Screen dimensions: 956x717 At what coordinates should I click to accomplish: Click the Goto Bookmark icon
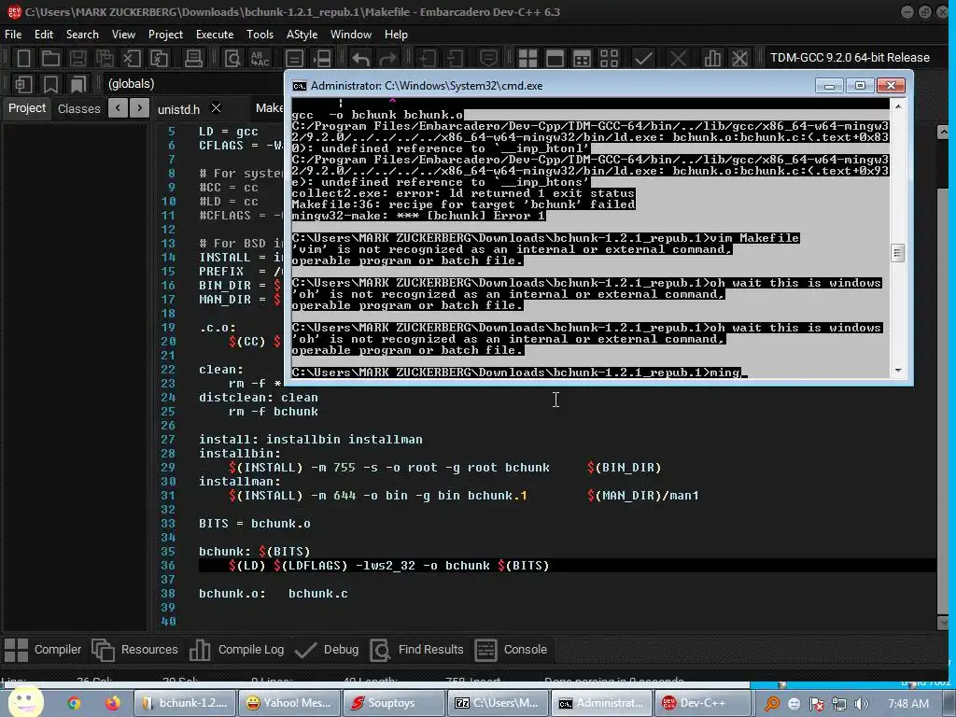click(77, 84)
